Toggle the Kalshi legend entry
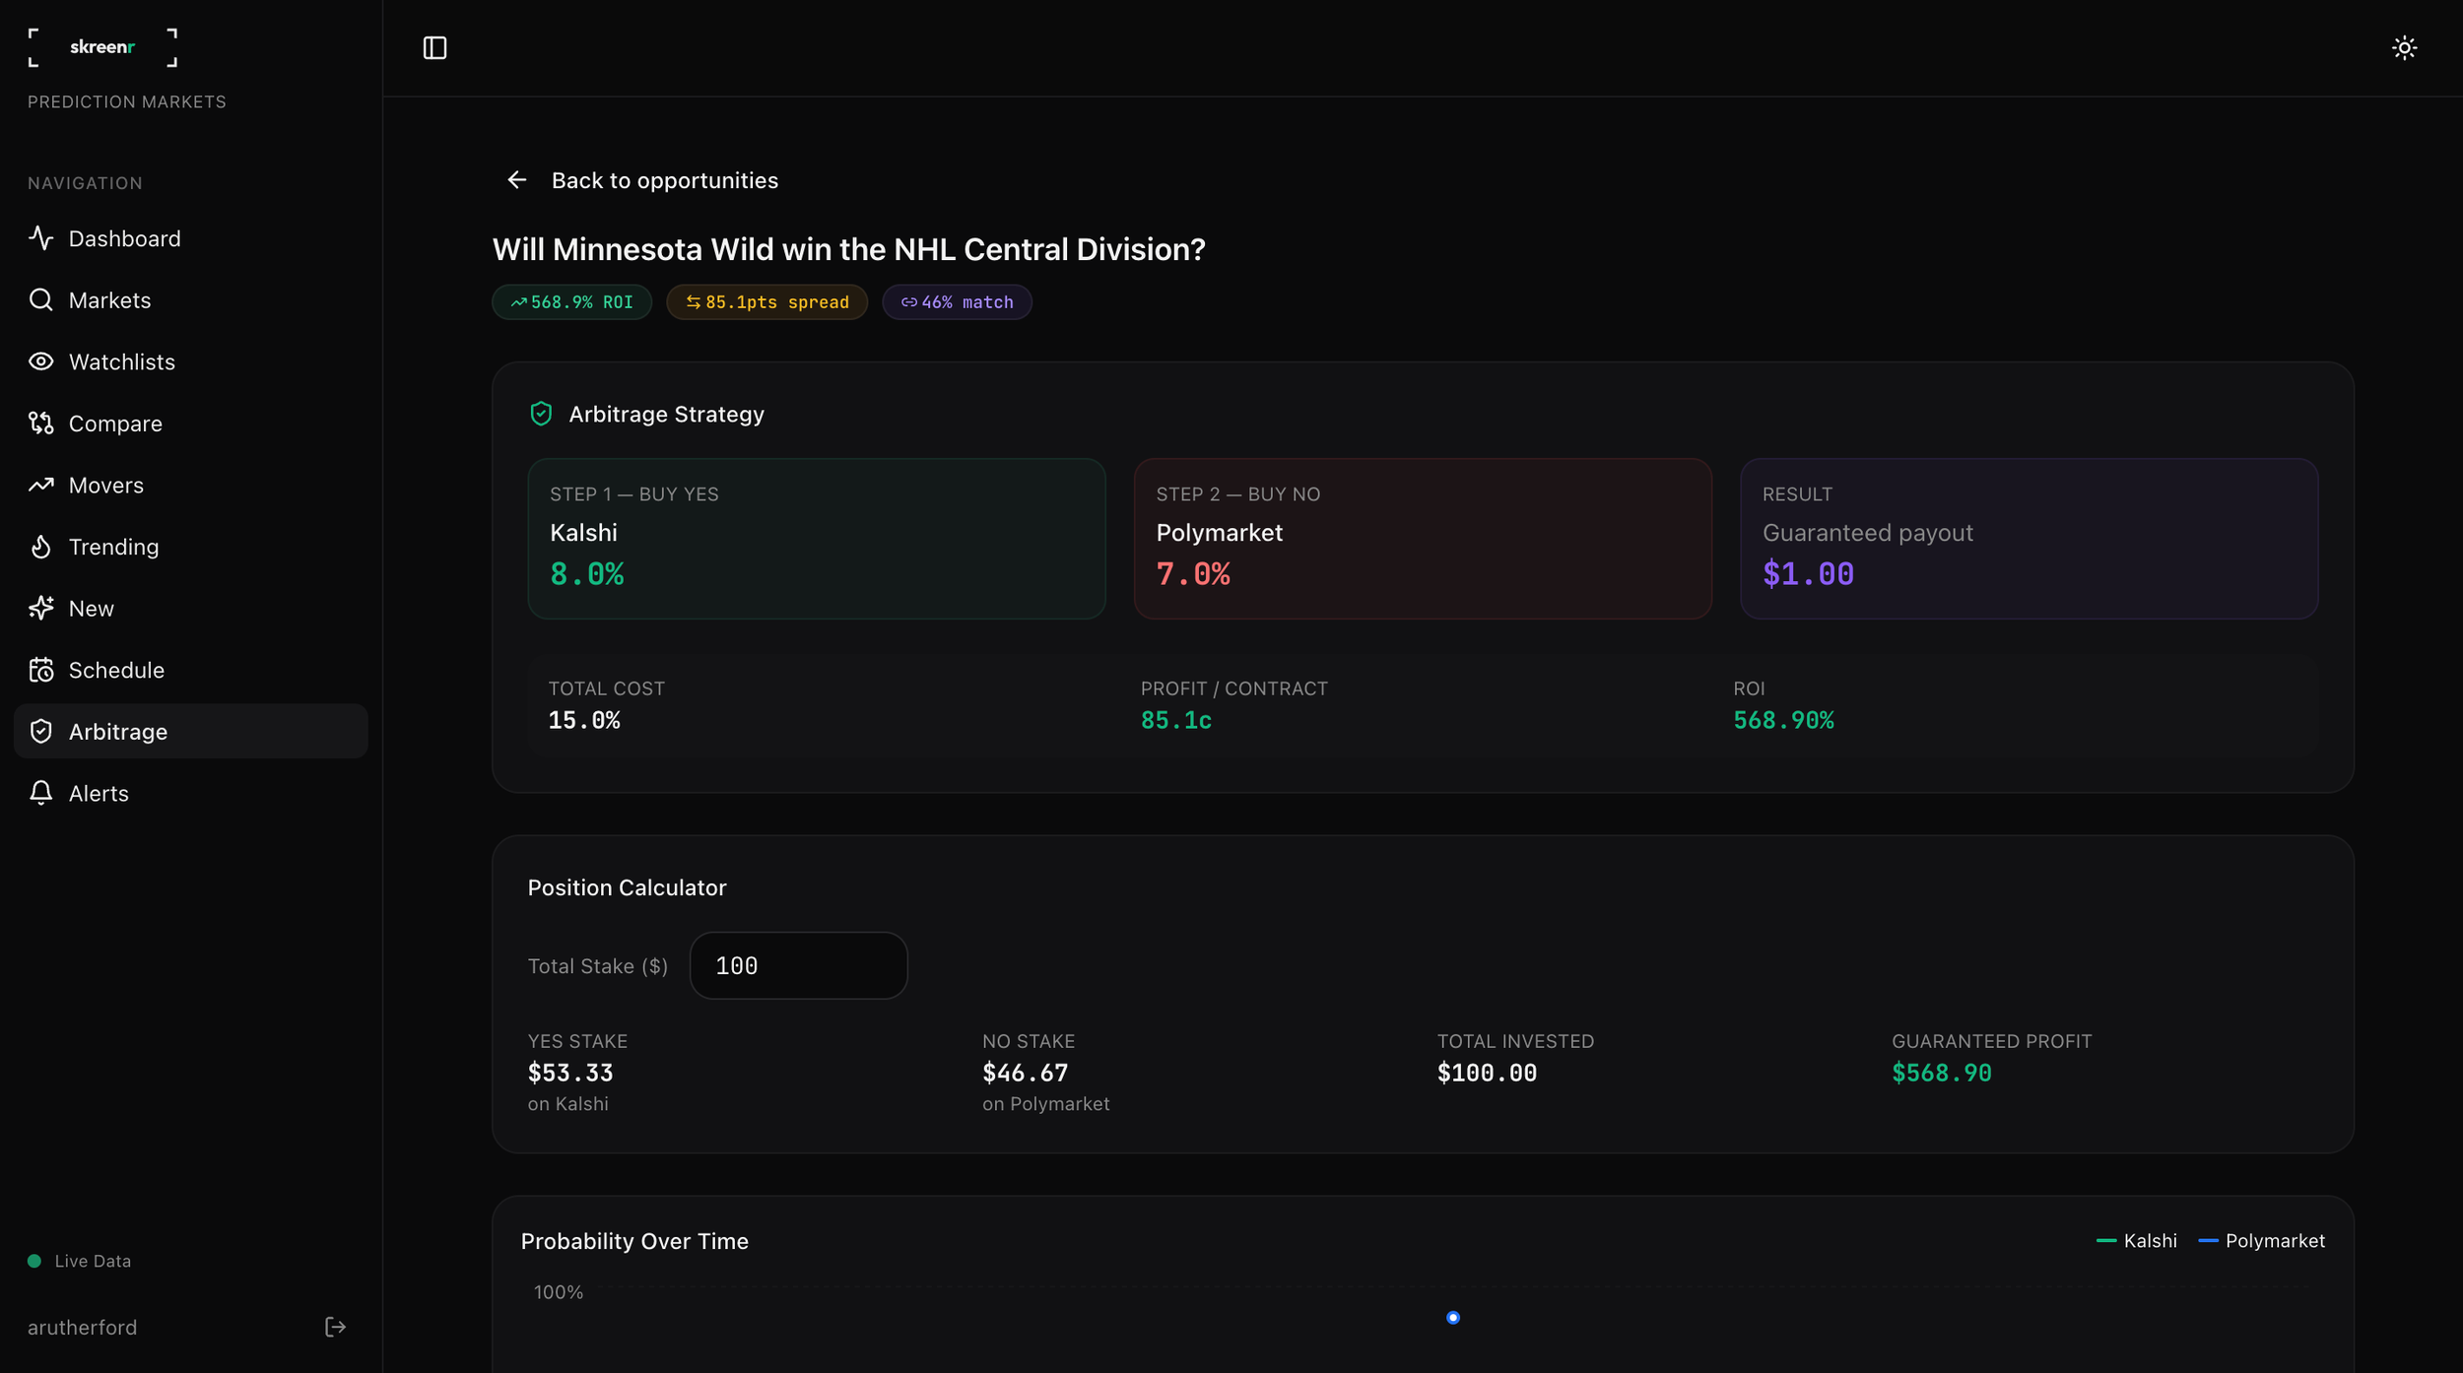This screenshot has height=1373, width=2463. (2136, 1240)
